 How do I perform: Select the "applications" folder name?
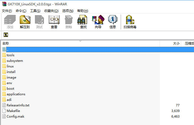[16, 94]
